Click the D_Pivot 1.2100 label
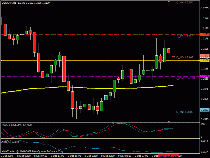Screen dimensions: 210x158 click(x=185, y=78)
